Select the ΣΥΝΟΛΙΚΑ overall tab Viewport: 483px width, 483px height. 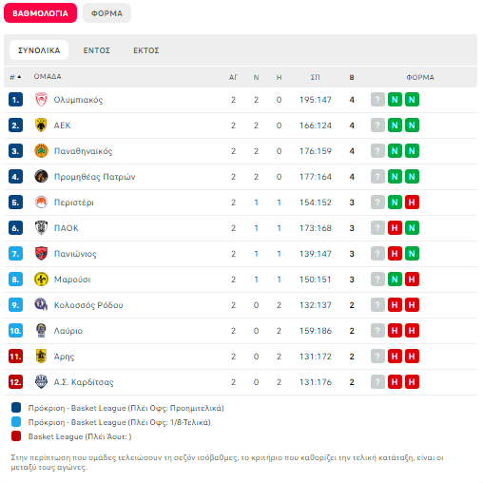[39, 50]
